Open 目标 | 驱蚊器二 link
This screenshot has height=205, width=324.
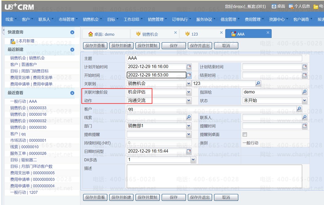23,160
